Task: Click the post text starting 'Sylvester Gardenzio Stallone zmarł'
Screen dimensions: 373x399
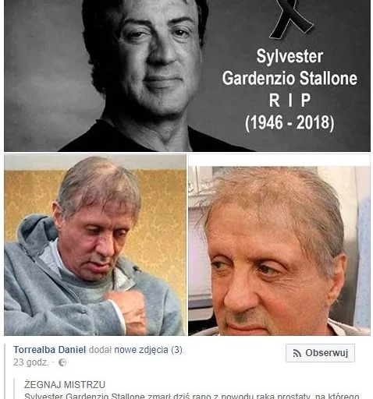Action: pos(192,396)
